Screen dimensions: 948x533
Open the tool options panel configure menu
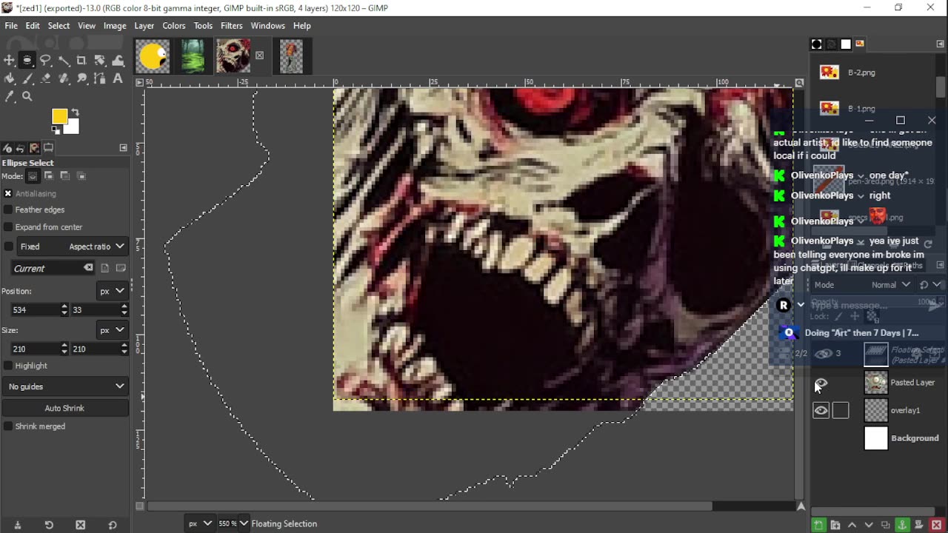point(124,148)
